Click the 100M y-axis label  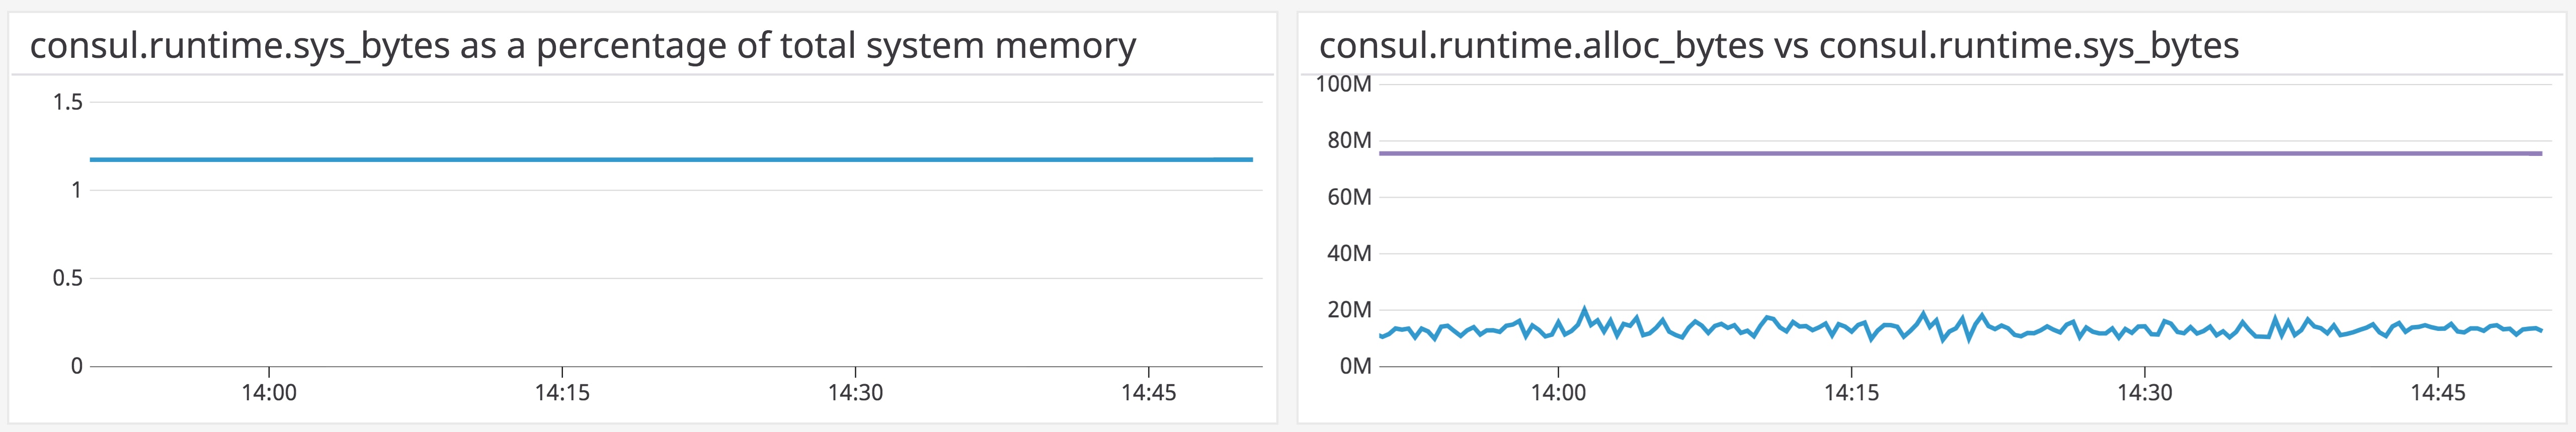click(1343, 84)
